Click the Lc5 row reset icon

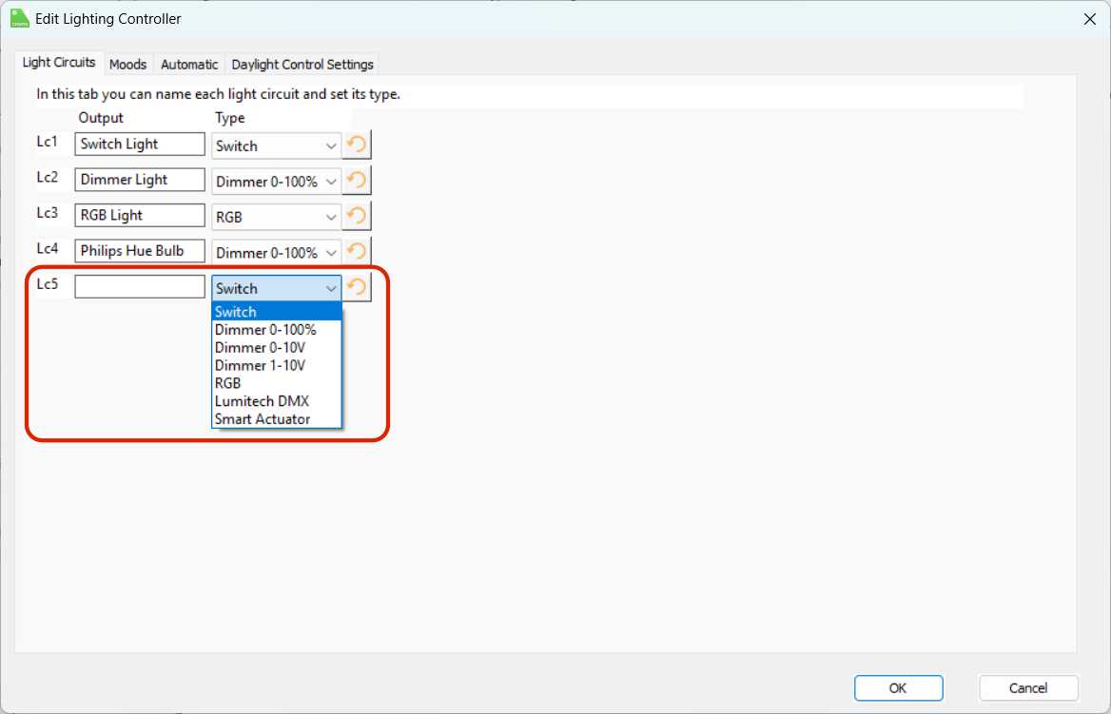coord(357,288)
